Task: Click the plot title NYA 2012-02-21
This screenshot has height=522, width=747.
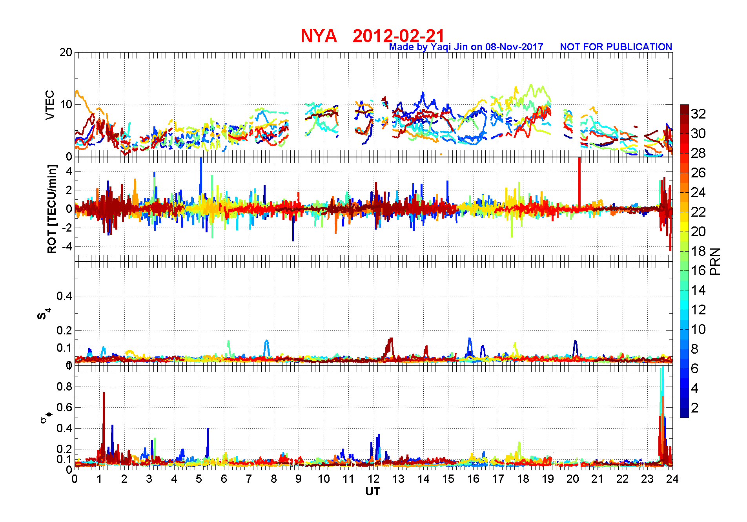Action: pos(372,36)
